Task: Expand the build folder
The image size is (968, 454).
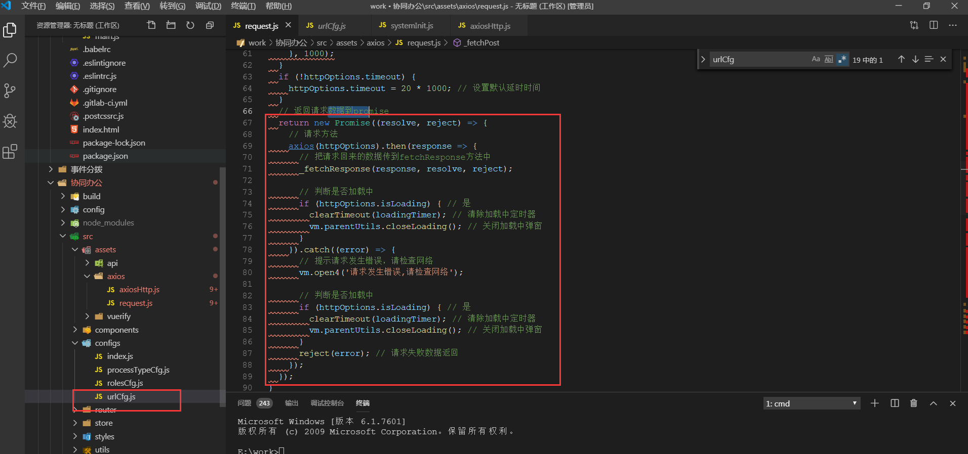Action: click(63, 196)
